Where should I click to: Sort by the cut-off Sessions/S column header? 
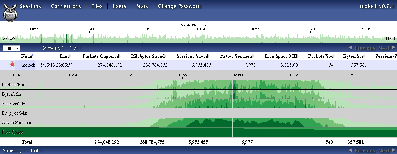[386, 56]
